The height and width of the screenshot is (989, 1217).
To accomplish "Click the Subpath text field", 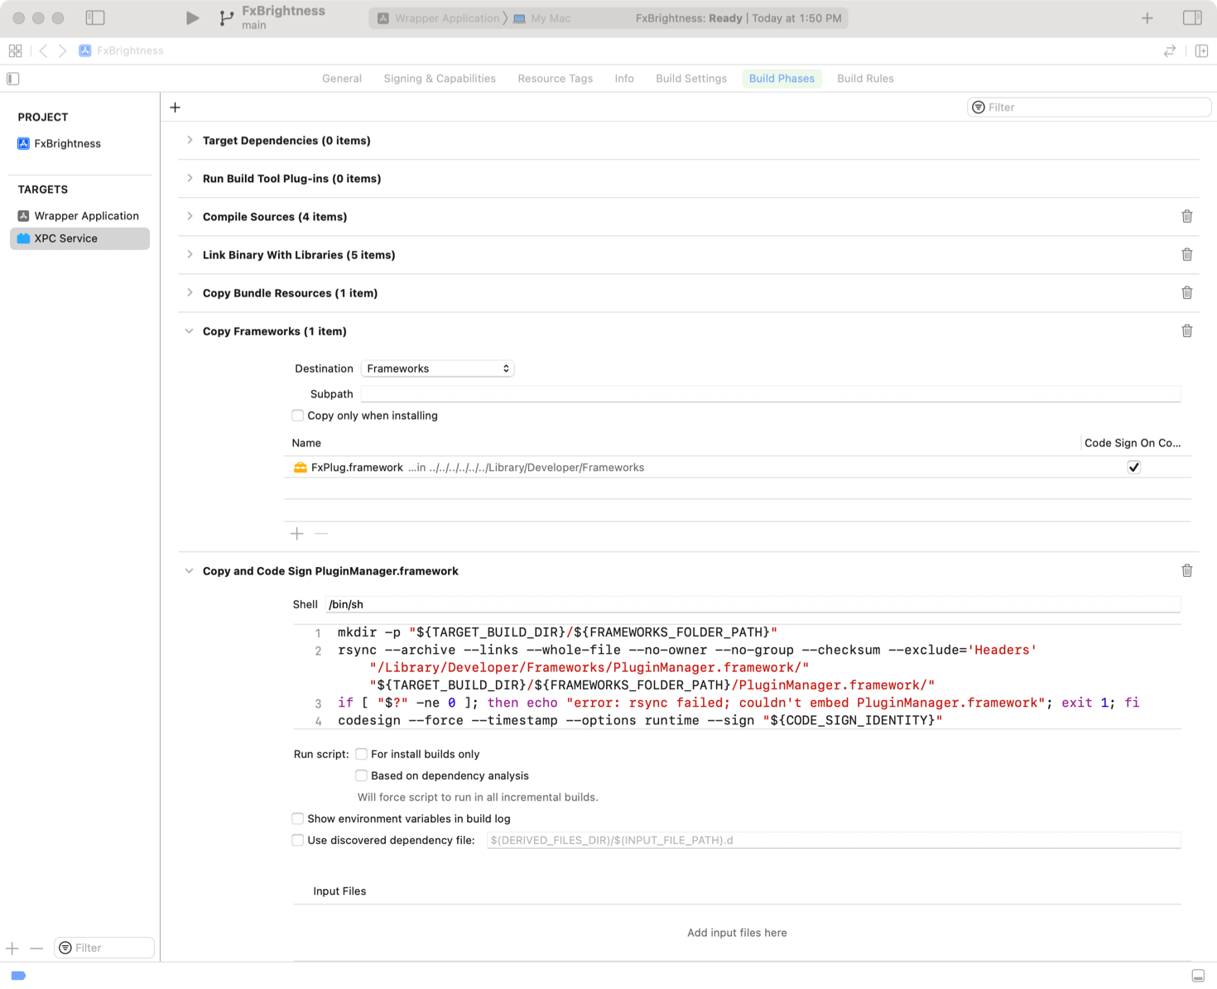I will point(771,394).
